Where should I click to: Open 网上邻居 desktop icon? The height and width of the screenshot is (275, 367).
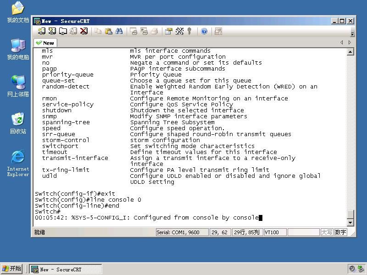[18, 86]
